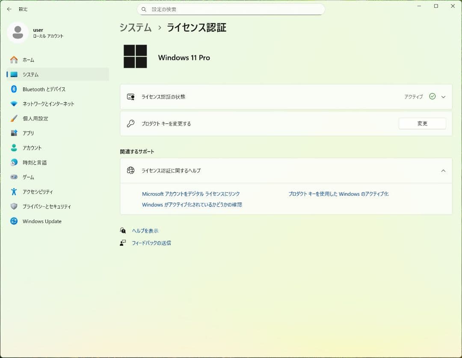This screenshot has height=358, width=462.
Task: Click the 変更 button to change product key
Action: pos(422,123)
